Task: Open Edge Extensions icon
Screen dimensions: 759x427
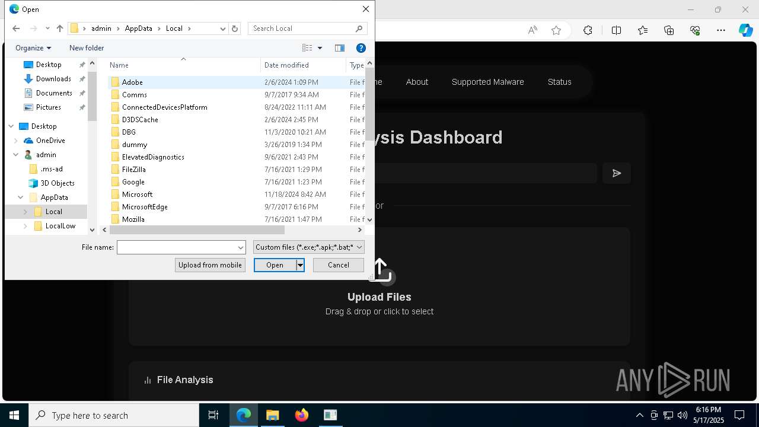Action: pos(588,30)
